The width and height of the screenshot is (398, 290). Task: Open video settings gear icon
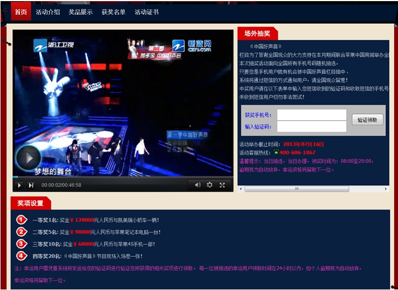point(210,185)
